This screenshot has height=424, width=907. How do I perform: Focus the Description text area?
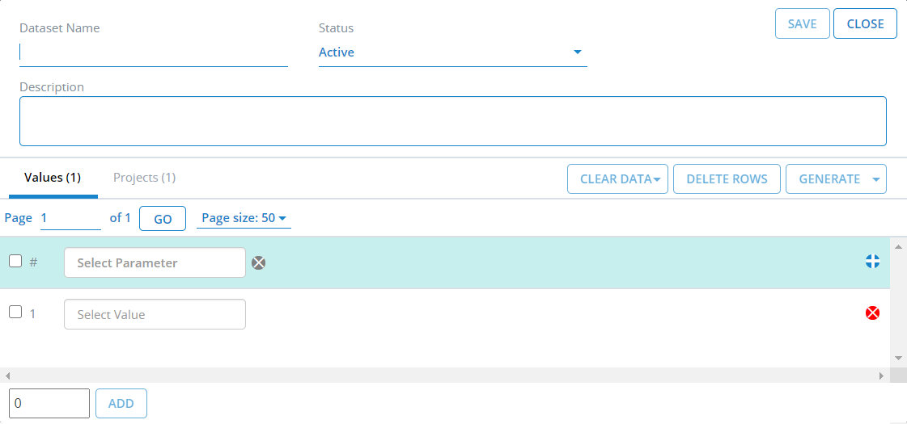pos(452,121)
